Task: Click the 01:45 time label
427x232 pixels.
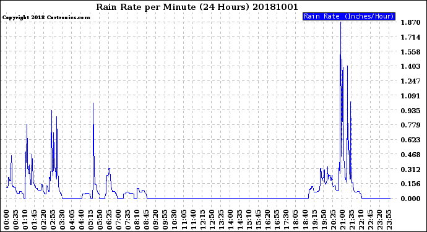Action: coord(35,220)
